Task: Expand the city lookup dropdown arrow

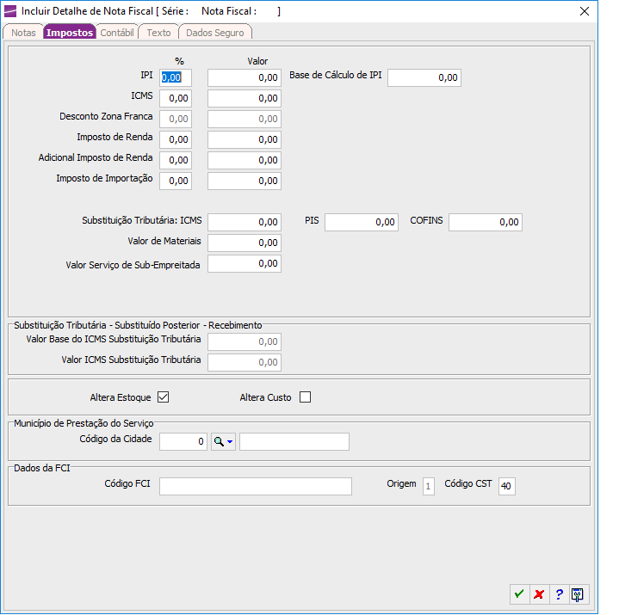Action: pos(230,442)
